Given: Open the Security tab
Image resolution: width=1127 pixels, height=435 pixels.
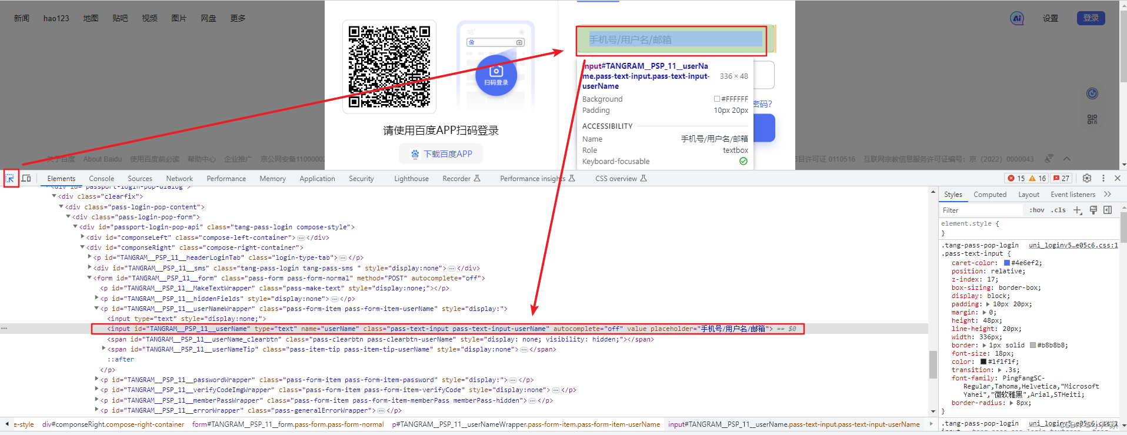Looking at the screenshot, I should point(361,179).
